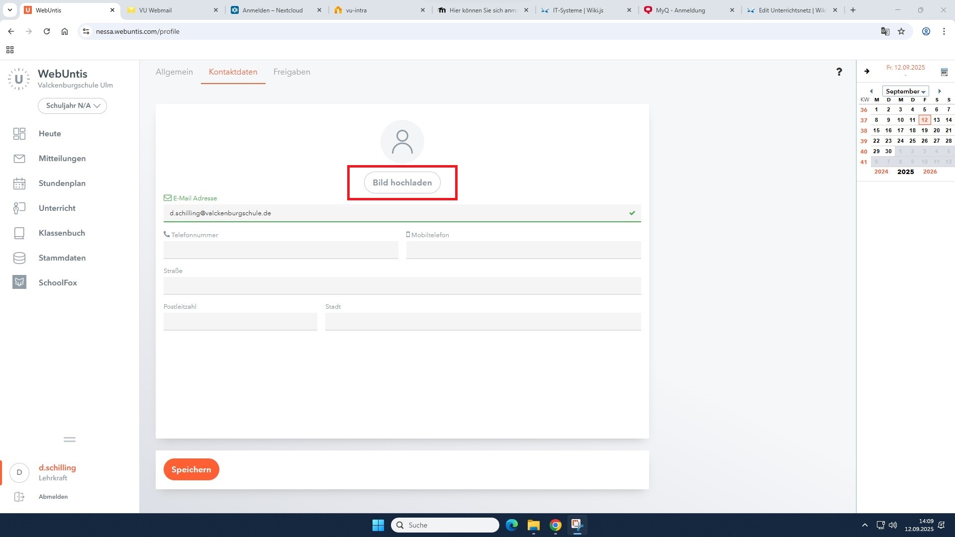Viewport: 955px width, 537px height.
Task: Expand the Schuljahr N/A dropdown
Action: click(73, 106)
